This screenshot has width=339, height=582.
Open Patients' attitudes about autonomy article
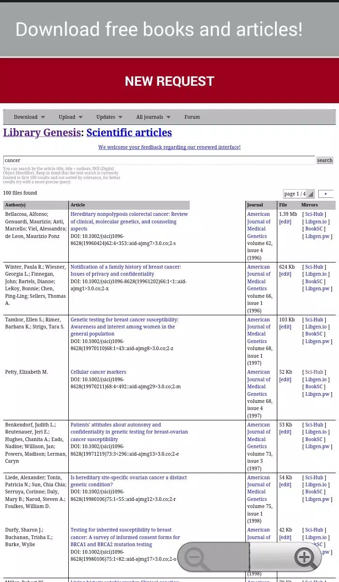pyautogui.click(x=129, y=432)
